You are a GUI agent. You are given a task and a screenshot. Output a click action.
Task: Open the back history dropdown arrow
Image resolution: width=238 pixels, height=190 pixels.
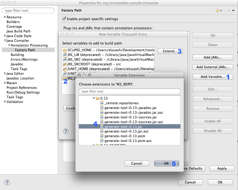(221, 11)
